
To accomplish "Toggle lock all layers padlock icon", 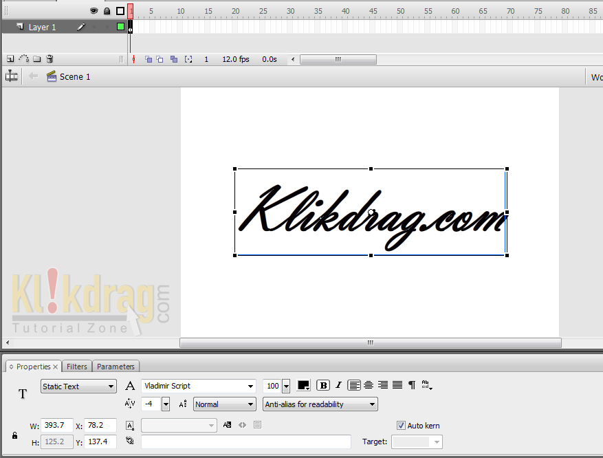I will tap(107, 11).
